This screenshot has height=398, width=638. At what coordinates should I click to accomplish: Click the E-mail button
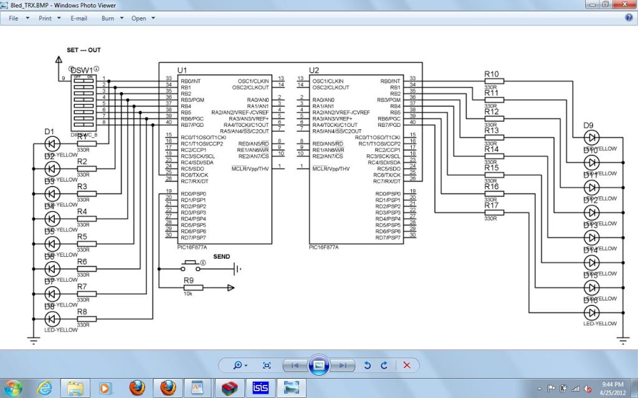79,19
